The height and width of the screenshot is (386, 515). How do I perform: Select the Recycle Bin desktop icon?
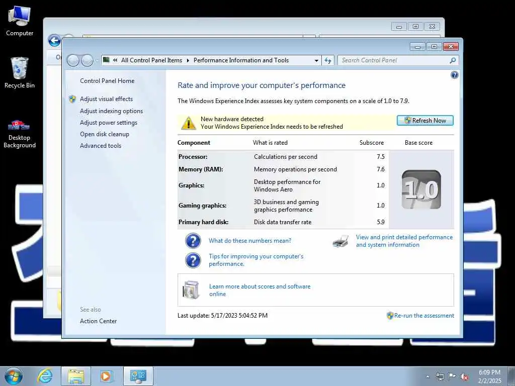(20, 73)
